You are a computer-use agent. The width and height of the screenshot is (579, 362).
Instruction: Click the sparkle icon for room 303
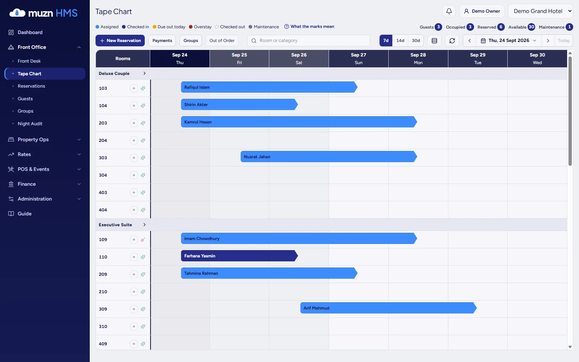pos(143,158)
